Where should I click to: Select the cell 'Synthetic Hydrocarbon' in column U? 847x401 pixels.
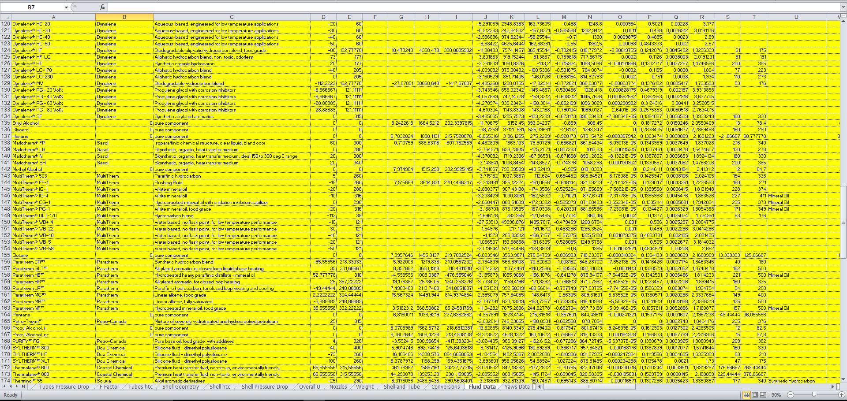click(796, 381)
